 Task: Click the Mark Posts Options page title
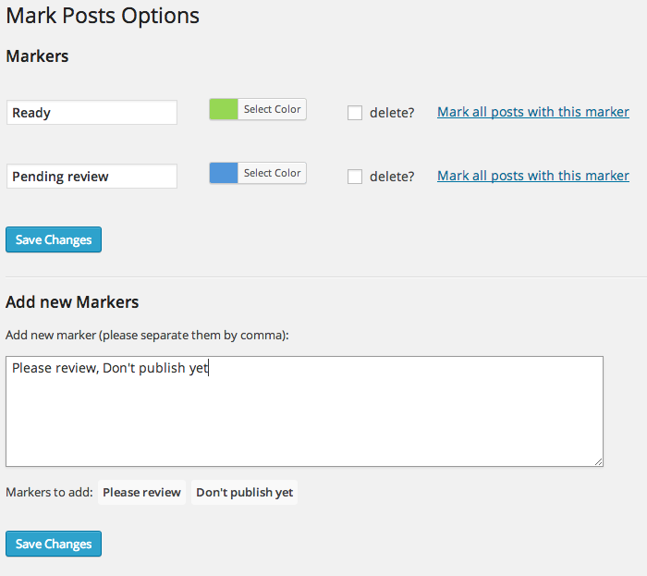tap(103, 16)
